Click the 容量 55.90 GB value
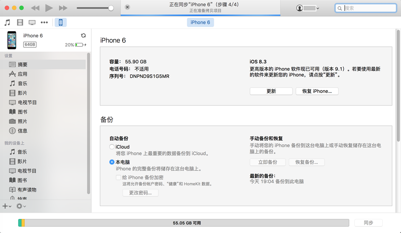Viewport: 401px width, 233px height. pos(135,62)
